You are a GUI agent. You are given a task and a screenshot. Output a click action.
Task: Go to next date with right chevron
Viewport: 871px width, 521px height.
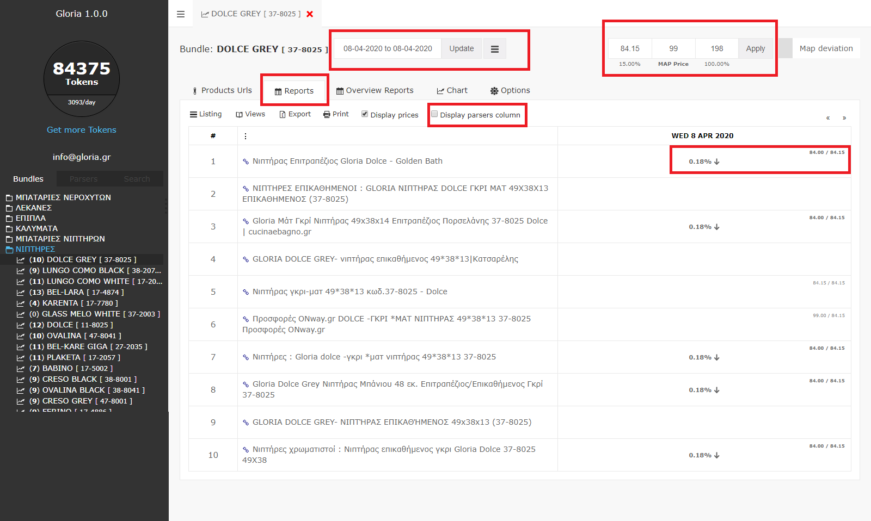click(x=844, y=118)
